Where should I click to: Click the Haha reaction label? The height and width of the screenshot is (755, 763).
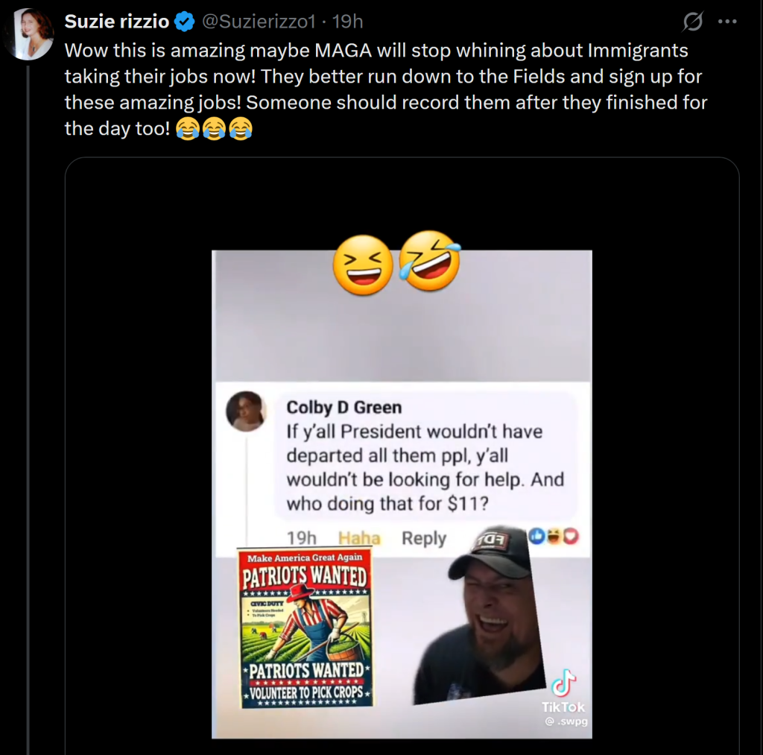(x=359, y=538)
